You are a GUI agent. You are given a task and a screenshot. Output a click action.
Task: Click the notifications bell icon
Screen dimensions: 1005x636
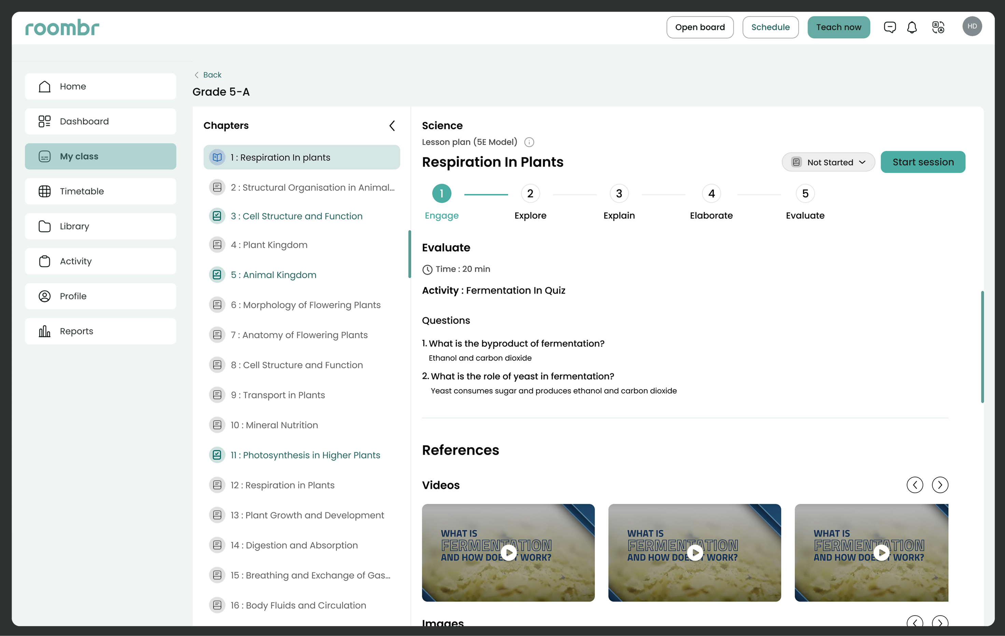tap(912, 27)
